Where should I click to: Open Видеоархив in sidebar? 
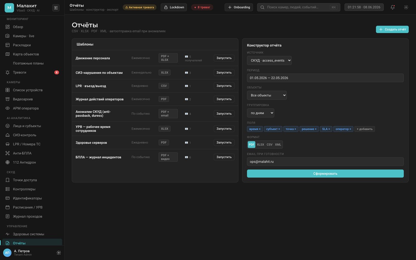click(x=32, y=99)
